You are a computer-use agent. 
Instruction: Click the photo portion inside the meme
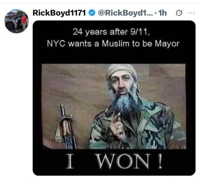click(114, 106)
